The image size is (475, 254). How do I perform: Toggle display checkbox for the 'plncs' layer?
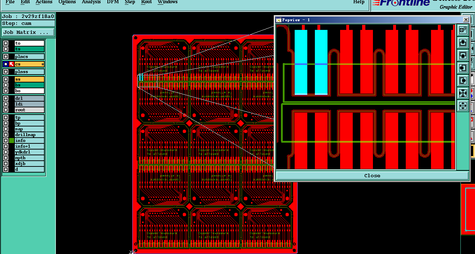click(6, 57)
